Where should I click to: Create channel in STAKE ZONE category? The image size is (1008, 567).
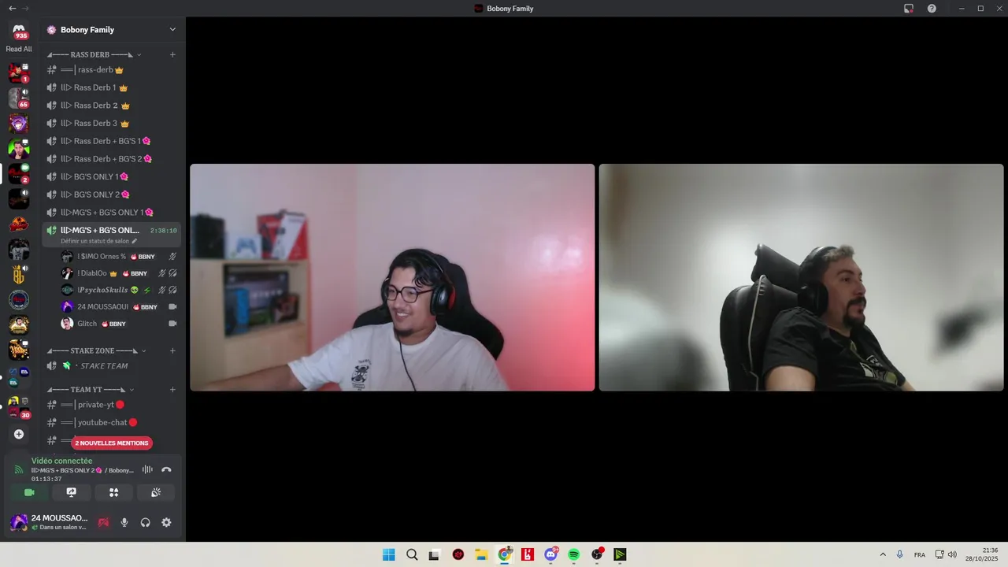172,350
